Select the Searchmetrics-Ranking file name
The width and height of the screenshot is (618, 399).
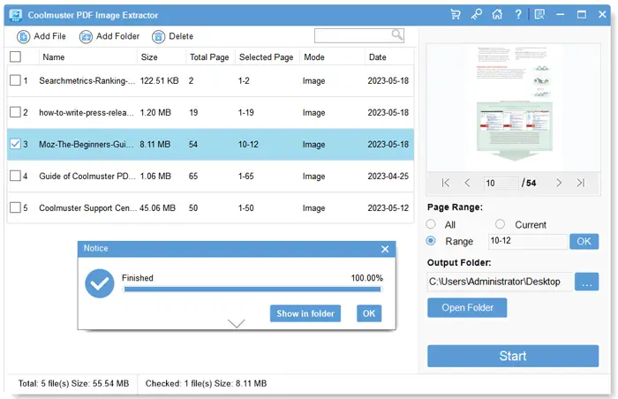click(87, 81)
